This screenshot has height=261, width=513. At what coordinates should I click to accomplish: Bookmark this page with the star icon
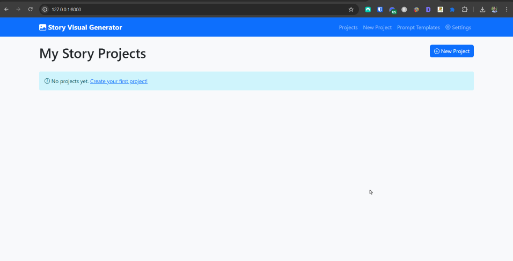[351, 9]
